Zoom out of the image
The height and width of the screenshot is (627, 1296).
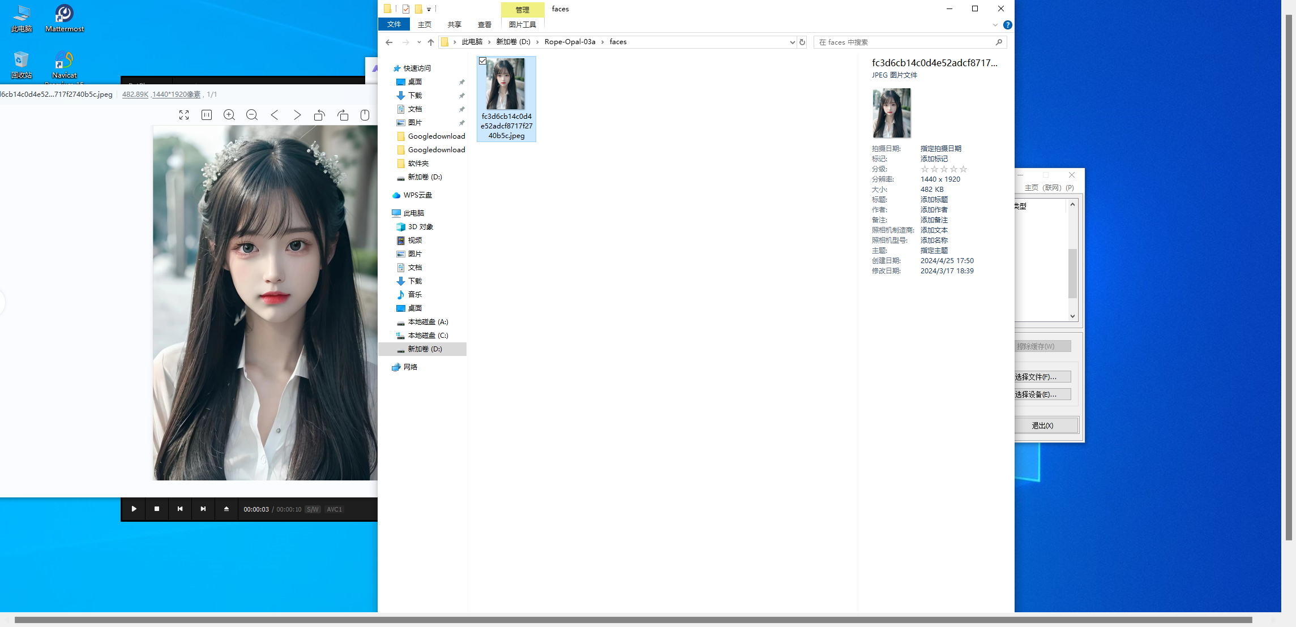coord(252,115)
